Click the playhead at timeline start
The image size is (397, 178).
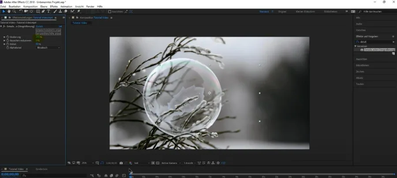(131, 174)
